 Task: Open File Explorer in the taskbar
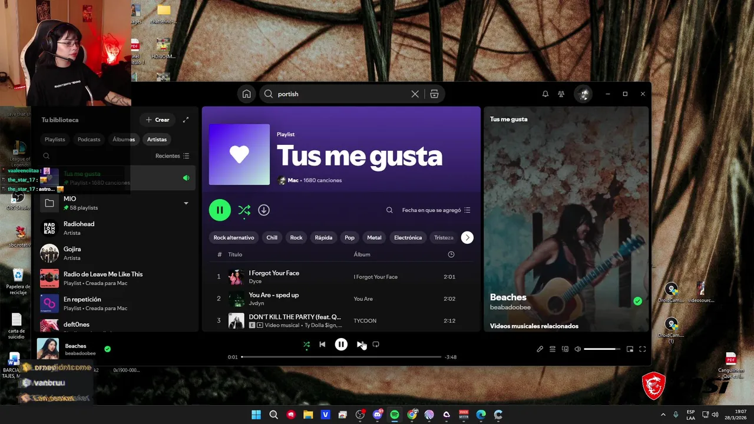click(308, 415)
